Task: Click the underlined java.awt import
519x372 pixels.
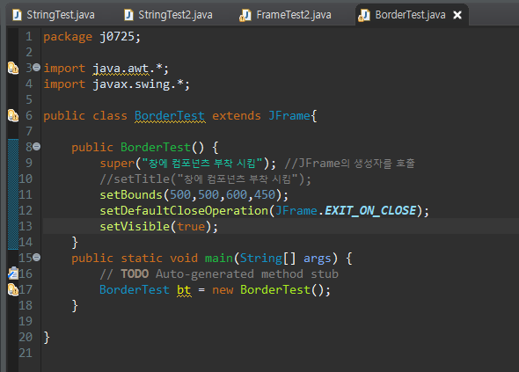Action: [x=121, y=69]
